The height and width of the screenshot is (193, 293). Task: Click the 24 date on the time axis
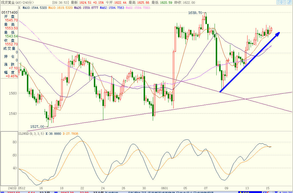coord(103,188)
